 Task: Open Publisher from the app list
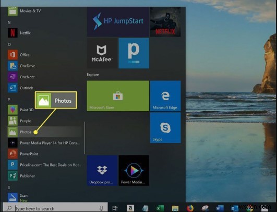coord(44,176)
